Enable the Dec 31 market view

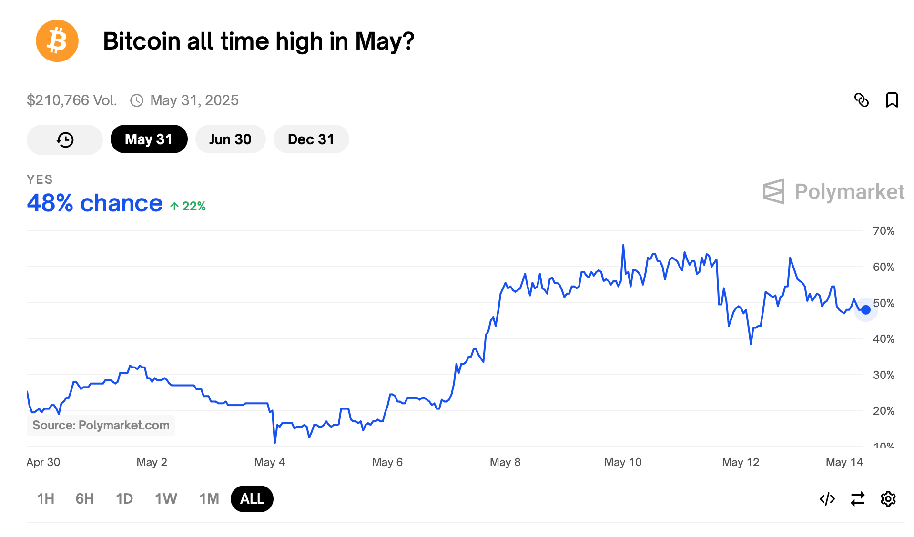tap(311, 139)
